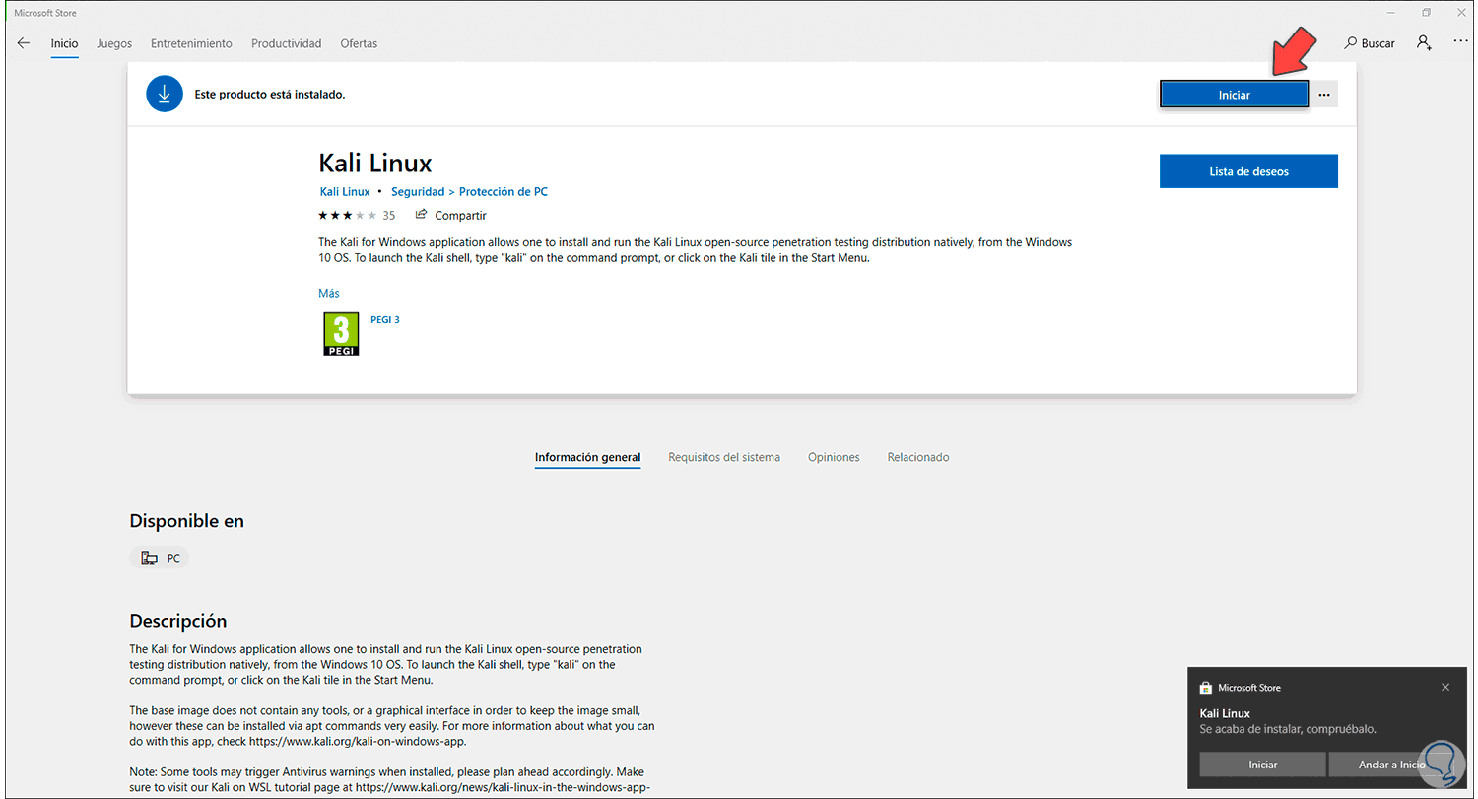Click the Compartir share icon
Viewport: 1478px width, 799px height.
422,215
